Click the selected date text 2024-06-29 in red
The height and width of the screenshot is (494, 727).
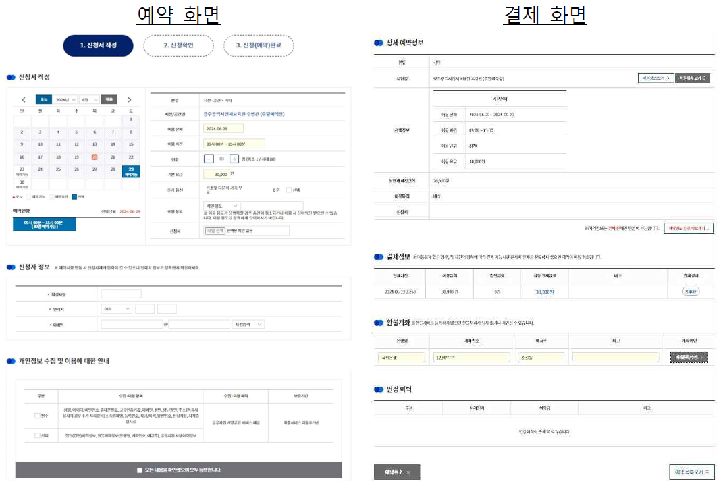click(130, 211)
